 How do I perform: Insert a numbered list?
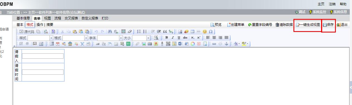pos(139,32)
